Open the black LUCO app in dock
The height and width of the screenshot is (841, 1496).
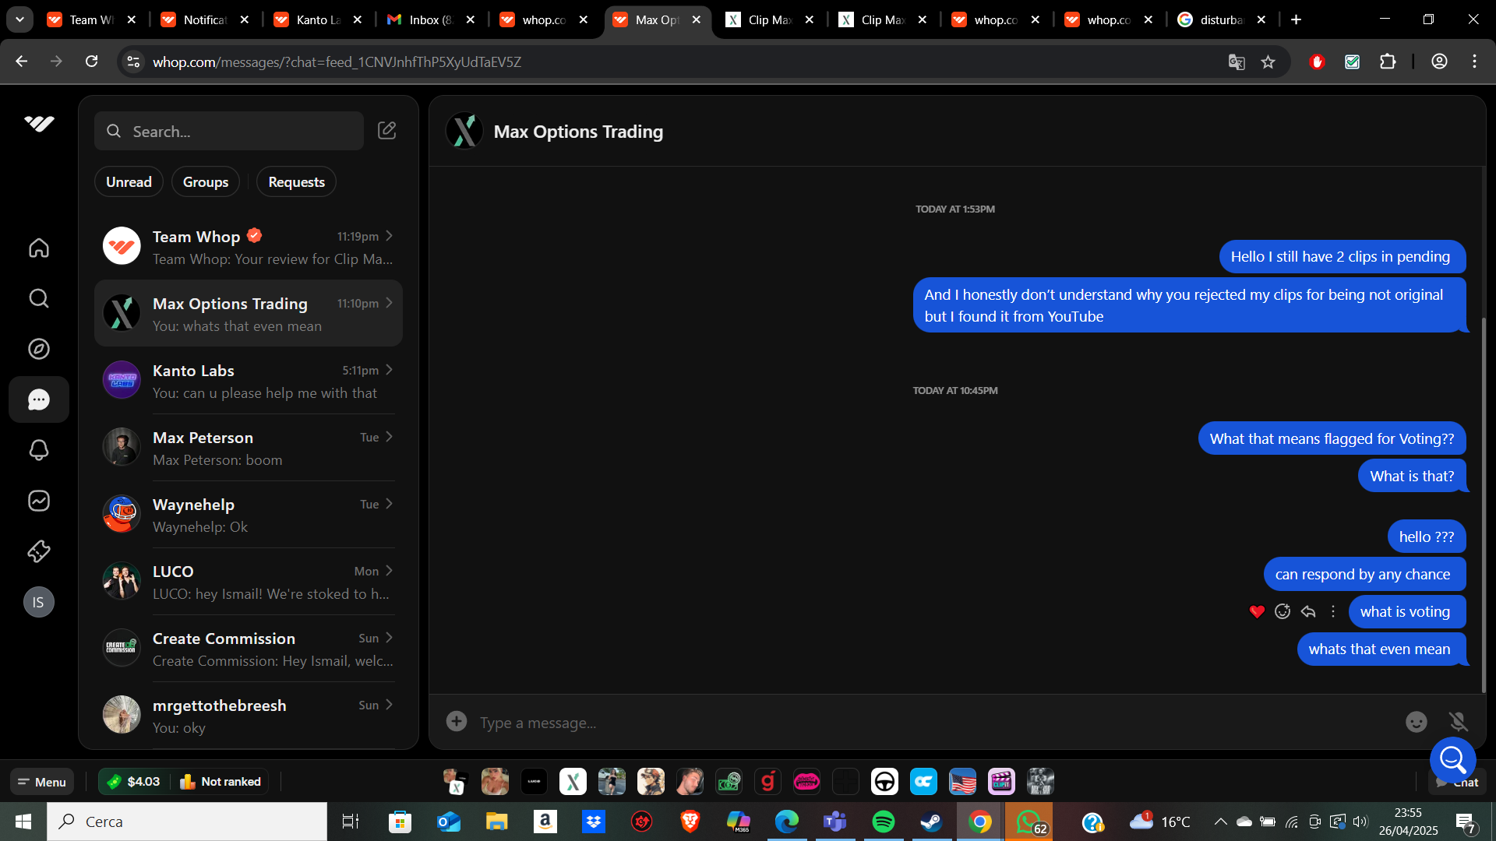(x=534, y=781)
